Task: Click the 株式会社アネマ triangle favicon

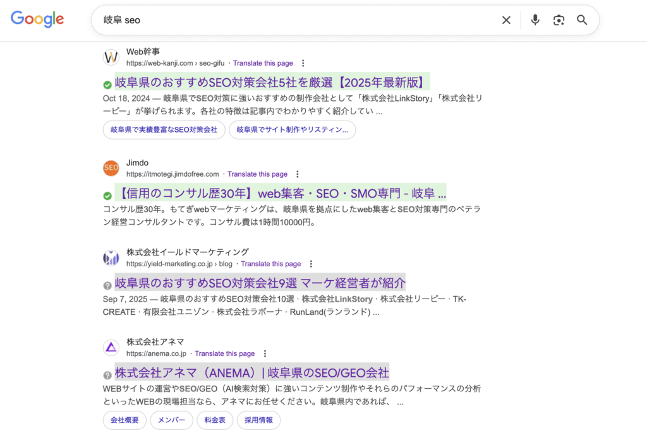Action: coord(111,347)
